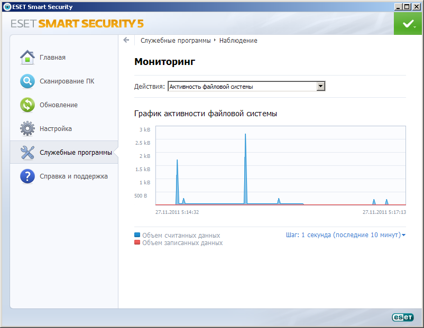Click График активности файловой системы title
424x328 pixels.
(x=206, y=114)
